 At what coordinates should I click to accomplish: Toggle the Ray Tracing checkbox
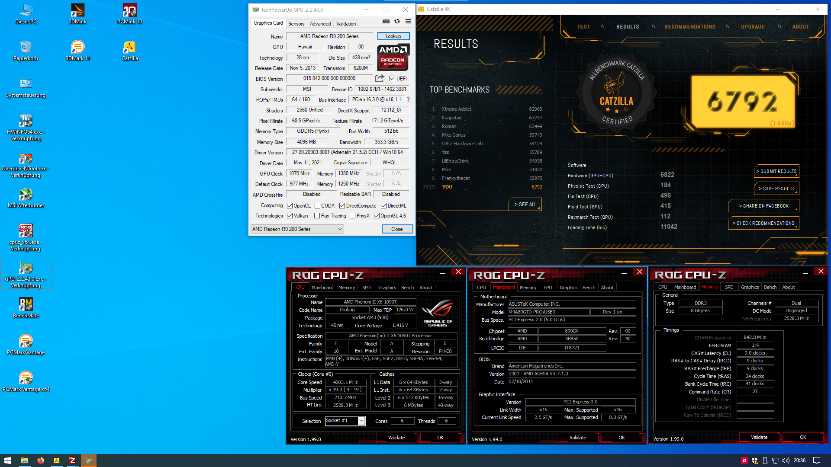317,216
